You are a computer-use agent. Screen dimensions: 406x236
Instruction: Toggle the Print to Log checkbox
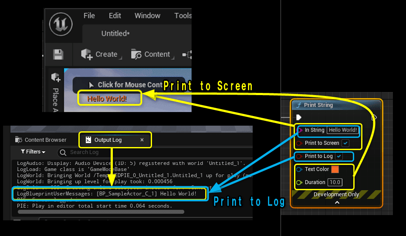click(x=339, y=156)
